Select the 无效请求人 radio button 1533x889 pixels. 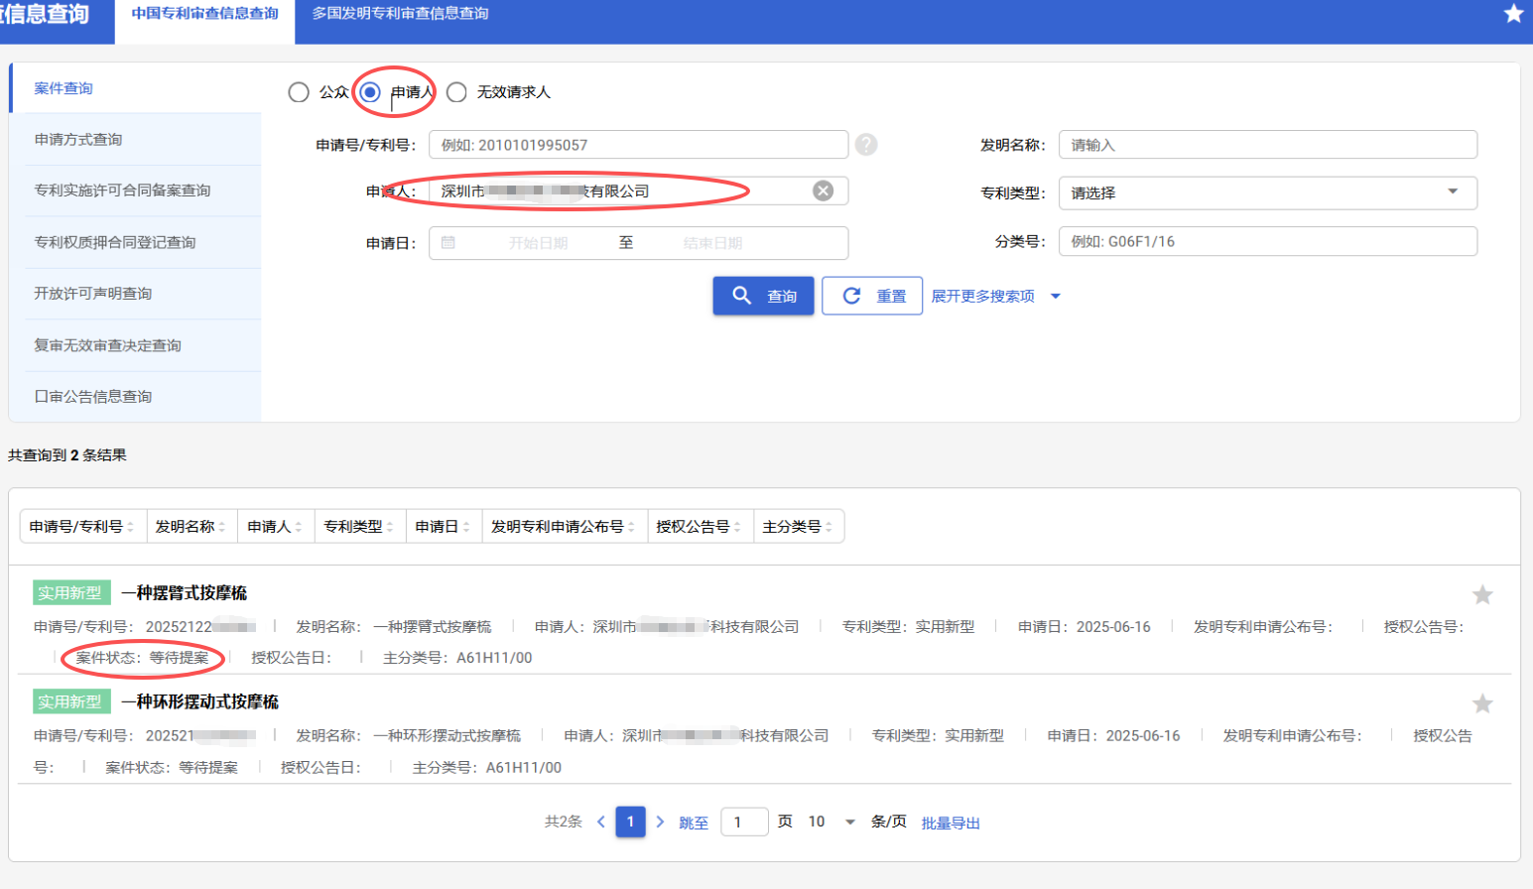(x=456, y=91)
